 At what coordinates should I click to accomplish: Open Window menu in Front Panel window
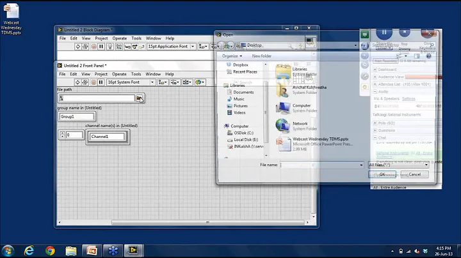point(153,74)
